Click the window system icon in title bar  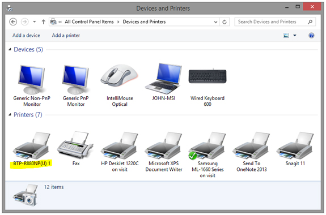(10, 8)
